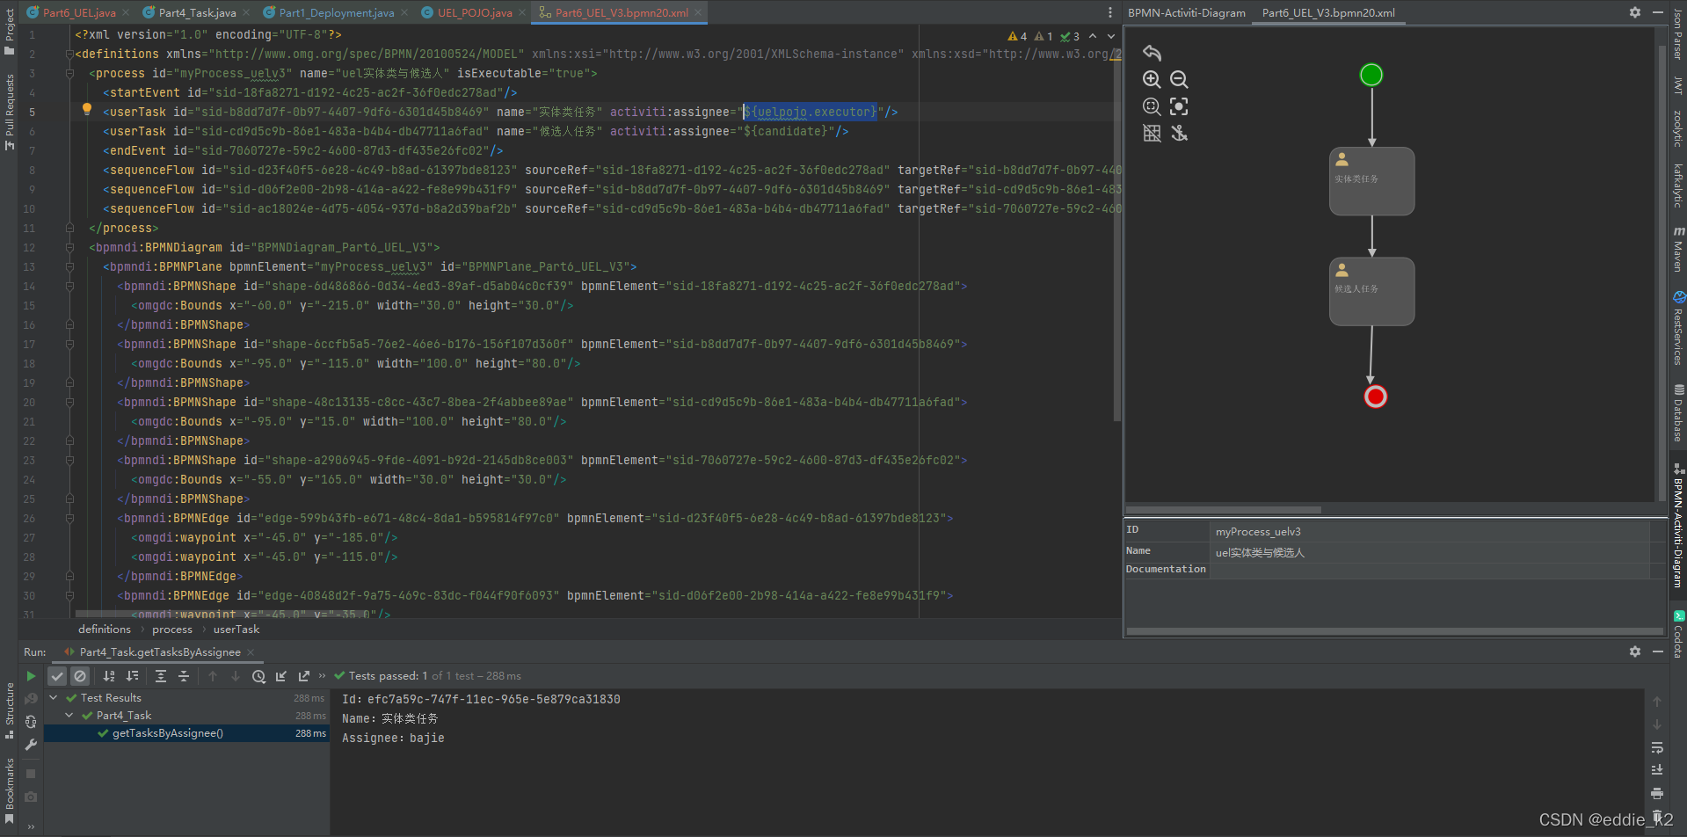1687x837 pixels.
Task: Hide the BPMN diagram tool window
Action: click(1657, 12)
